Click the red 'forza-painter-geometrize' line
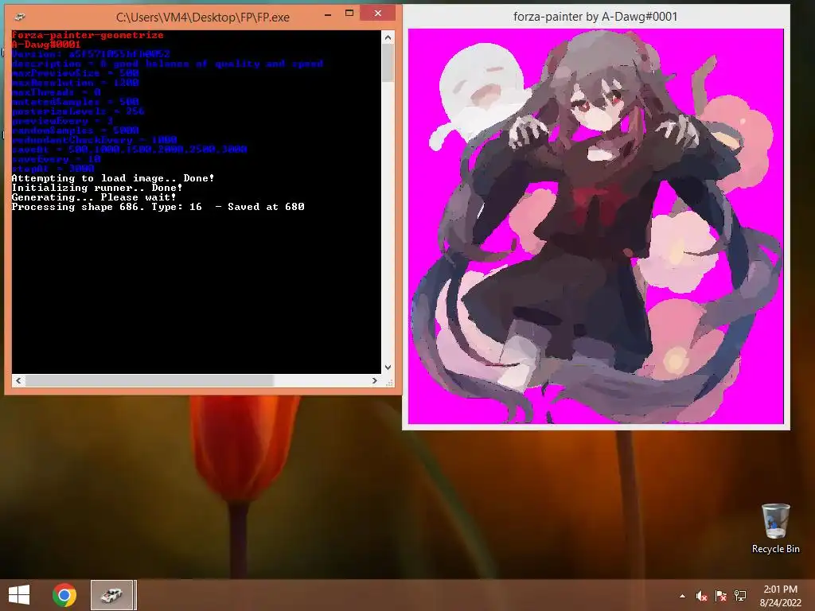 click(88, 35)
